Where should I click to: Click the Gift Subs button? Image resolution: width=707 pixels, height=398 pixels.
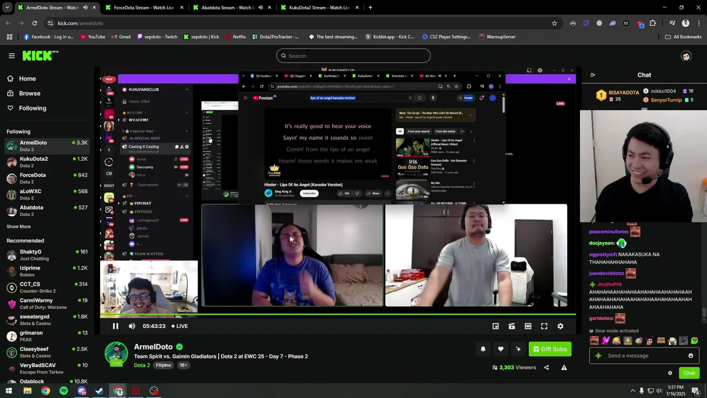pyautogui.click(x=550, y=349)
